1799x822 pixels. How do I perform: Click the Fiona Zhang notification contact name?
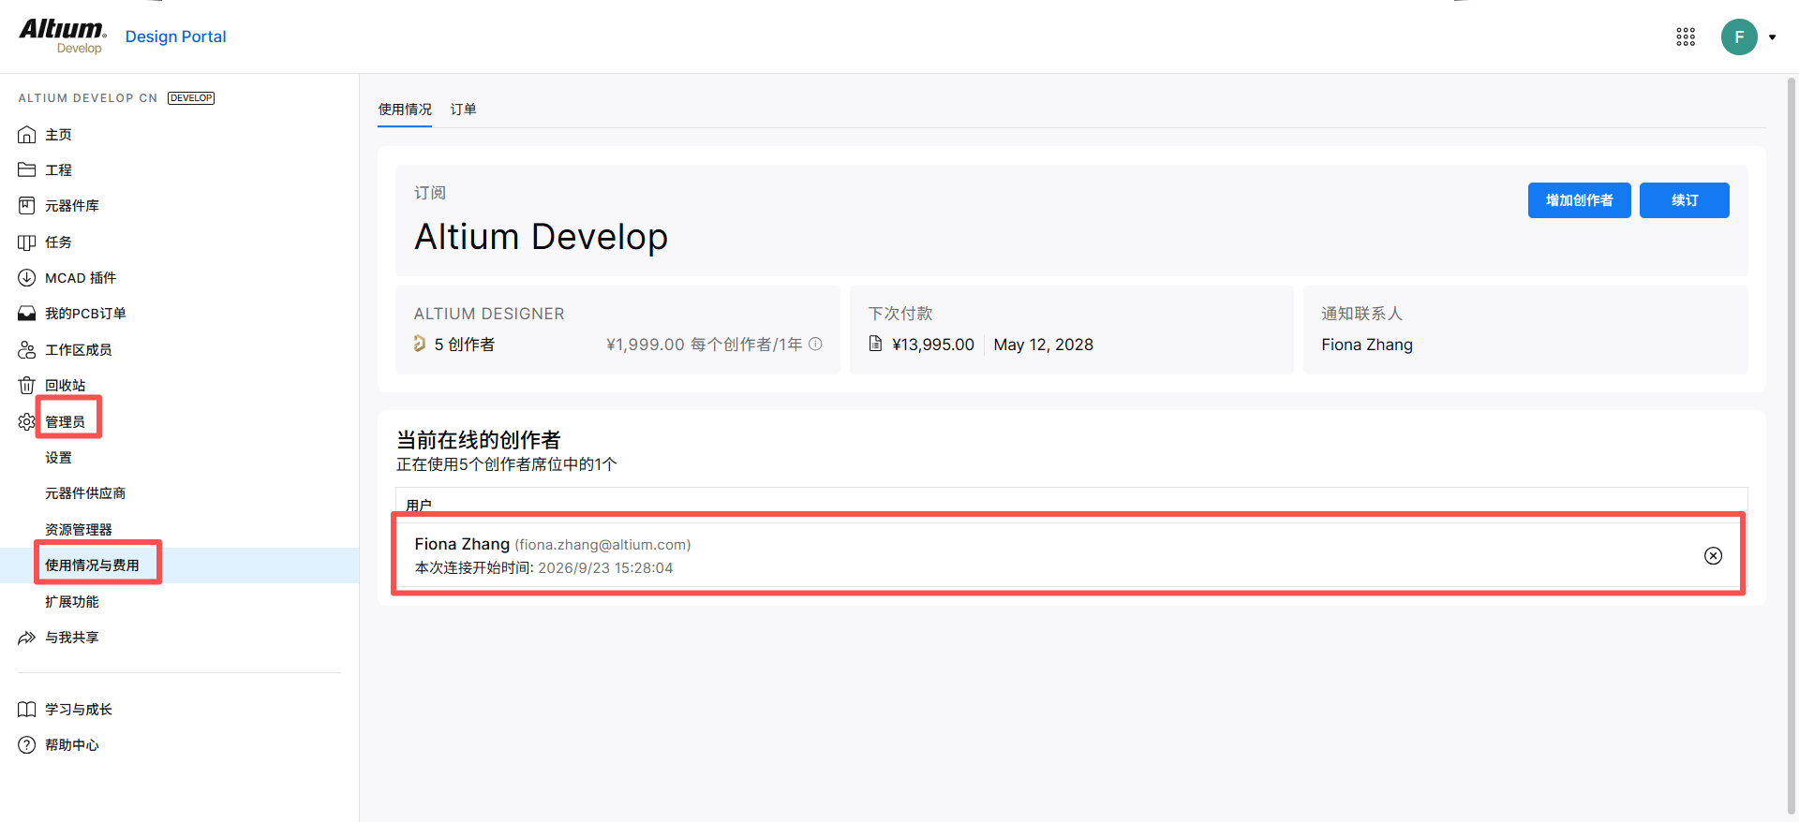tap(1366, 345)
